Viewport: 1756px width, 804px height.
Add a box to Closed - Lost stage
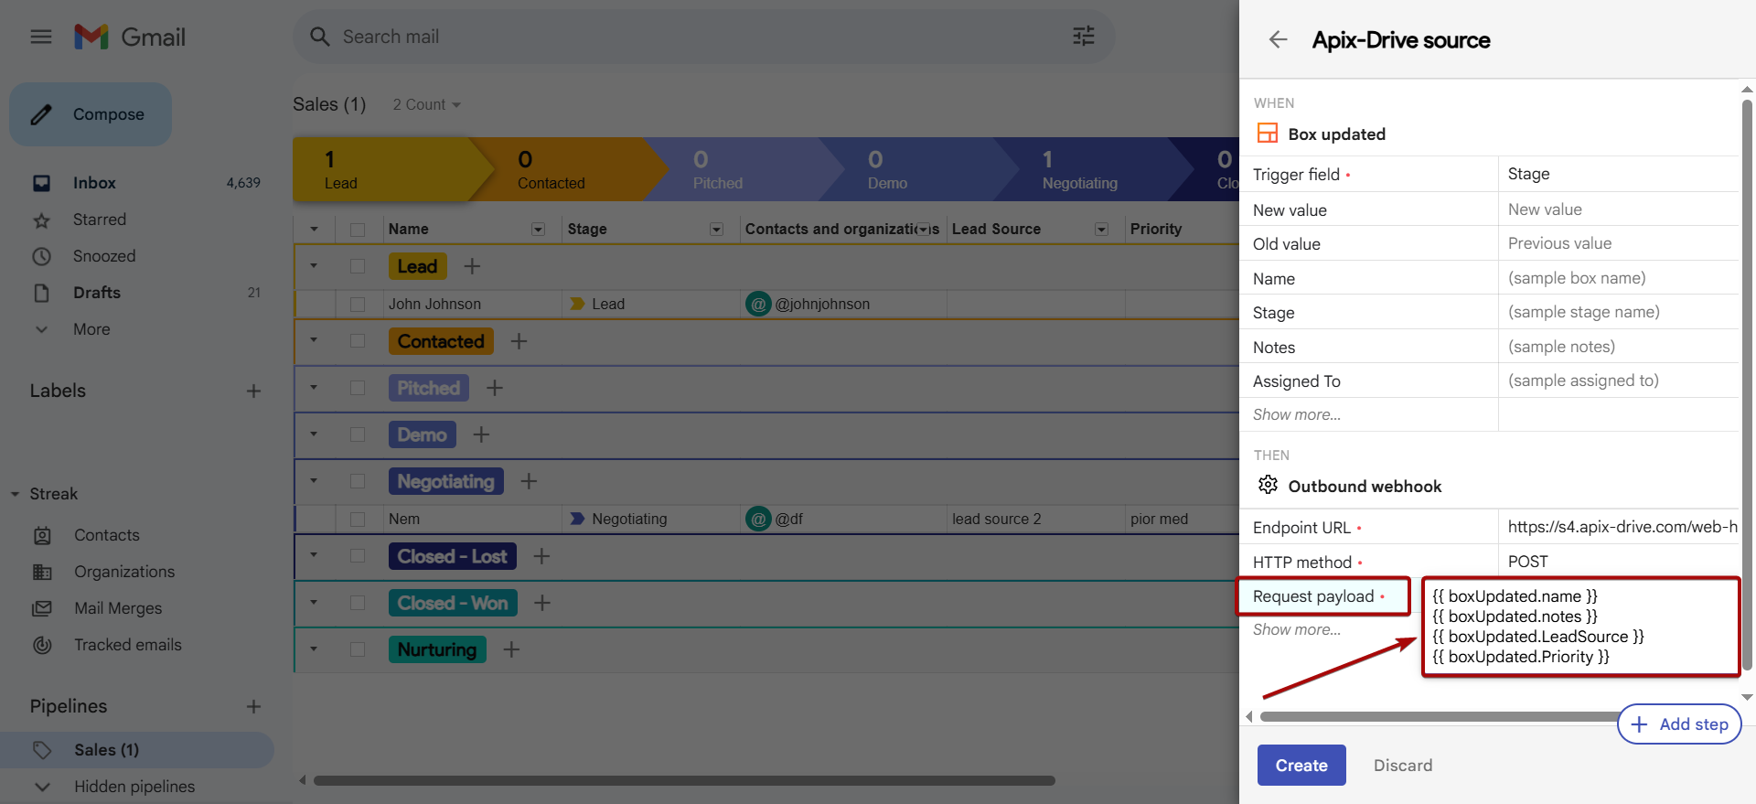(x=541, y=556)
